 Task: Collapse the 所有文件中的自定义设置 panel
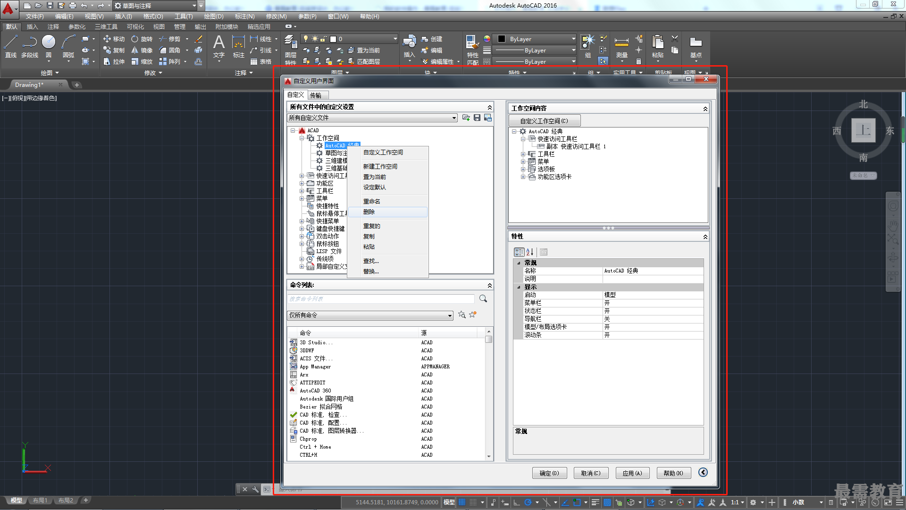point(489,107)
